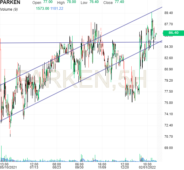Click the current price tag 86.40

tap(173, 33)
